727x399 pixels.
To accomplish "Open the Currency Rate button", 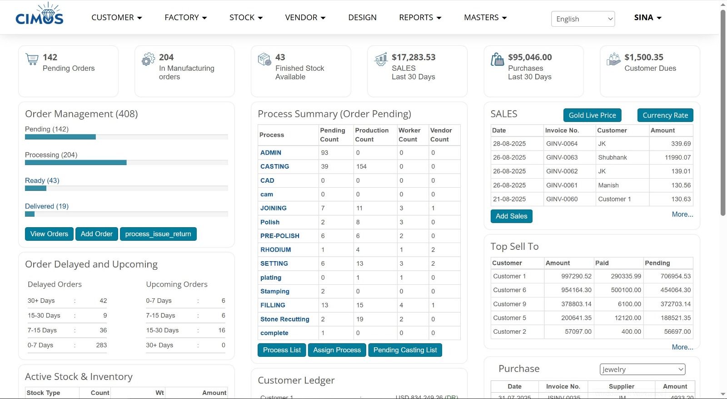I will pos(665,115).
